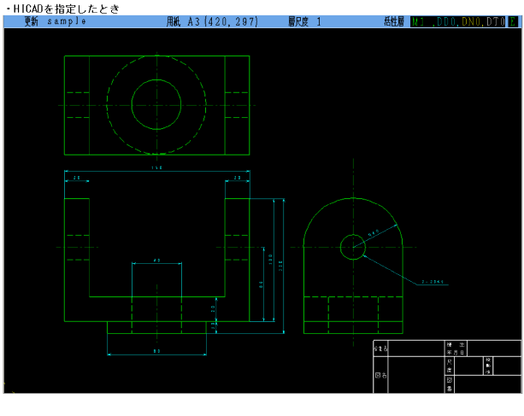
Task: Click the green 'E' indicator at status bar end
Action: pyautogui.click(x=513, y=21)
